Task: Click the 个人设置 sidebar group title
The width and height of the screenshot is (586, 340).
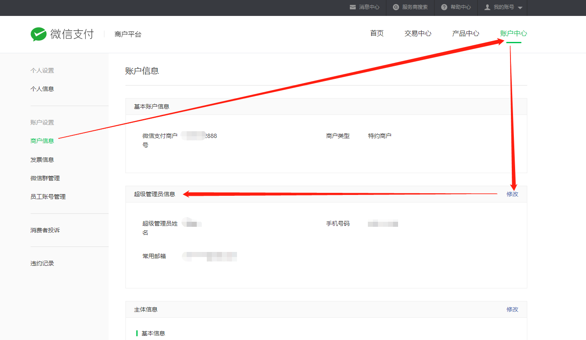Action: (42, 70)
